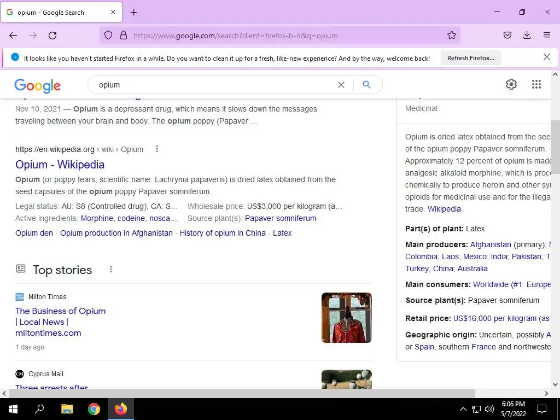The image size is (560, 420).
Task: Open Opium production in Afghanistan link
Action: click(x=116, y=233)
